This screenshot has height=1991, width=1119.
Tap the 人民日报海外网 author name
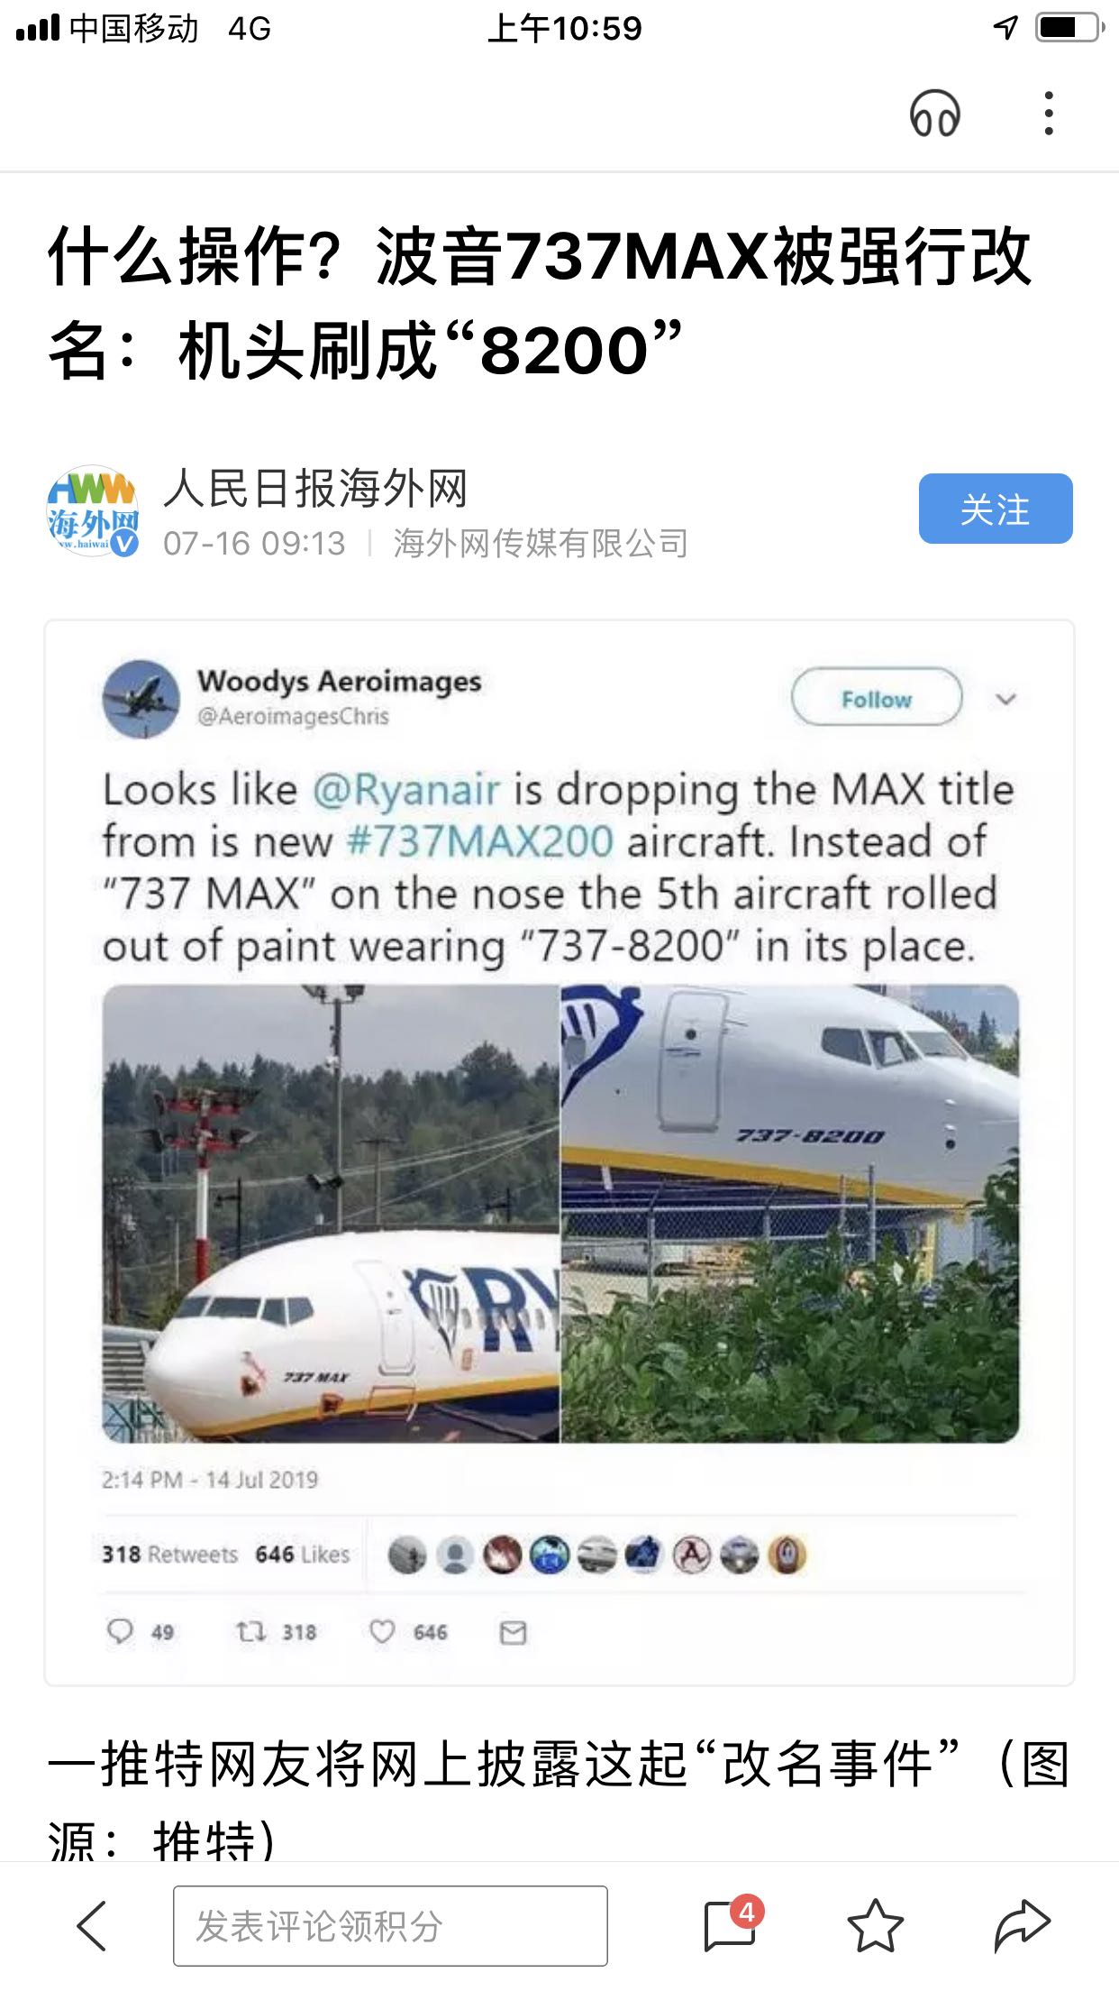coord(315,489)
